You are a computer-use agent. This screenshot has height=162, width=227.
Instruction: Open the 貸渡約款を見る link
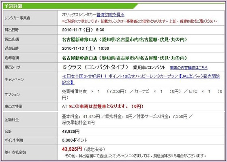tap(110, 15)
